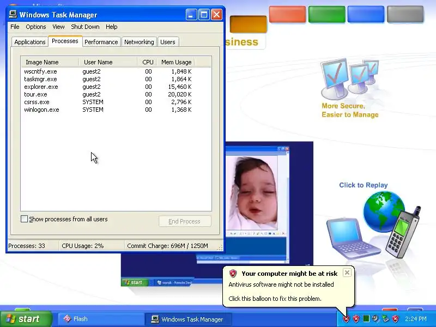Sort by the Mem Usage column header
The width and height of the screenshot is (436, 327).
(175, 62)
